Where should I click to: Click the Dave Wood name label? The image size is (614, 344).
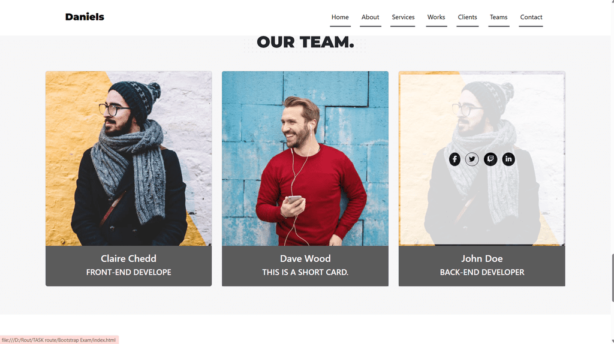(x=305, y=258)
